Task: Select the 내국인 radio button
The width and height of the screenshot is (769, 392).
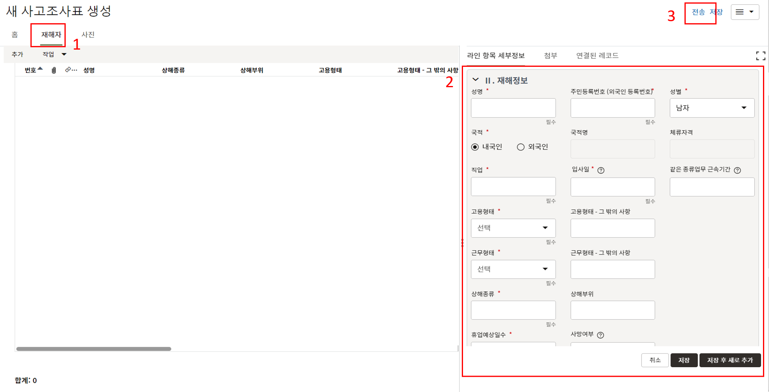Action: tap(475, 147)
